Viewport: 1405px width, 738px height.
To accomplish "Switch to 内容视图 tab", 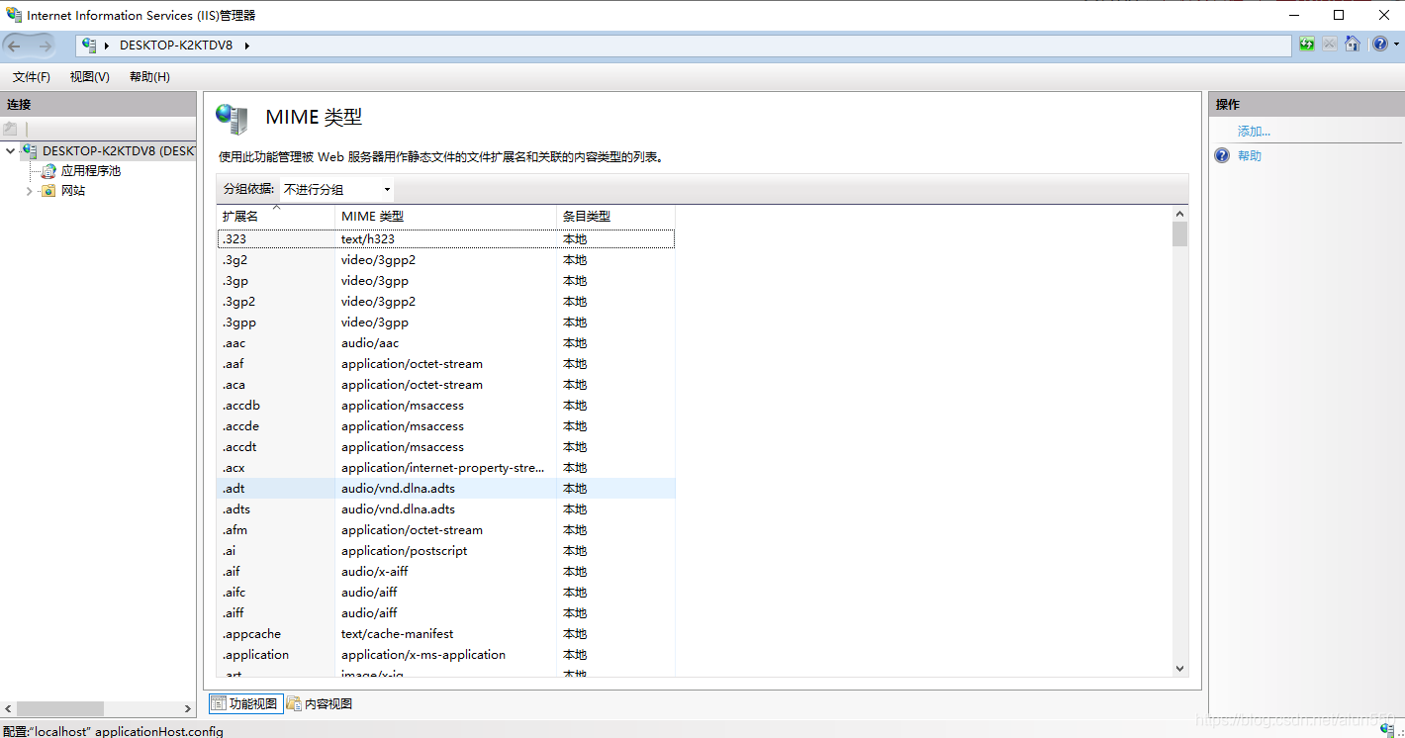I will tap(320, 704).
